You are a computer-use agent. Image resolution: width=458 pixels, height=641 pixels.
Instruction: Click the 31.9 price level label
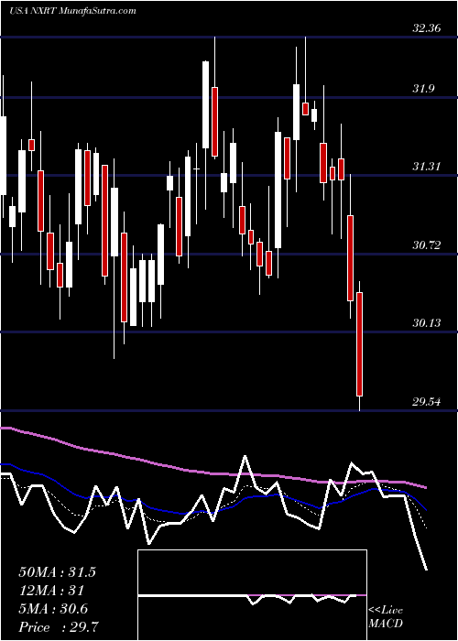click(x=423, y=89)
